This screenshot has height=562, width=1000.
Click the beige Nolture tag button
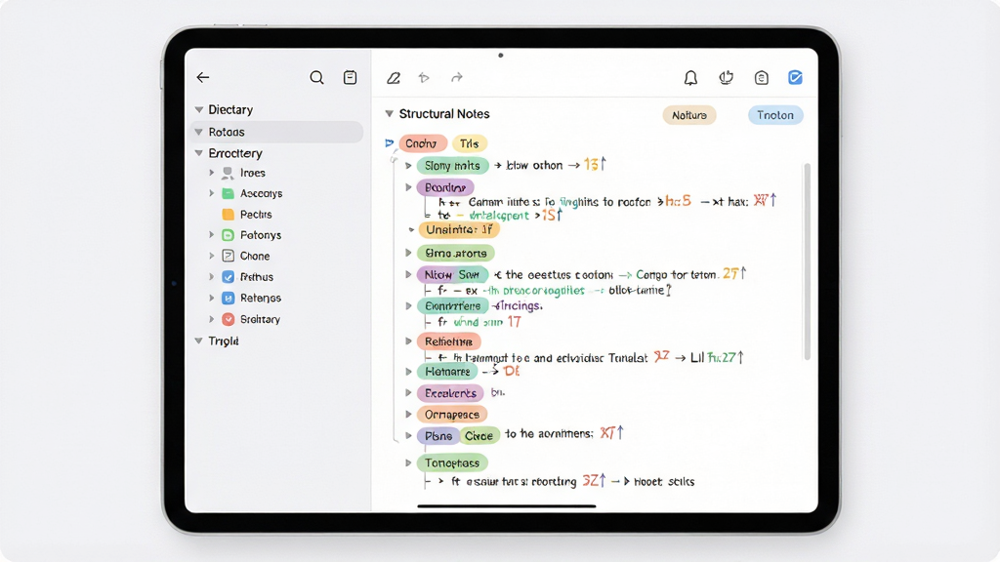pyautogui.click(x=689, y=115)
